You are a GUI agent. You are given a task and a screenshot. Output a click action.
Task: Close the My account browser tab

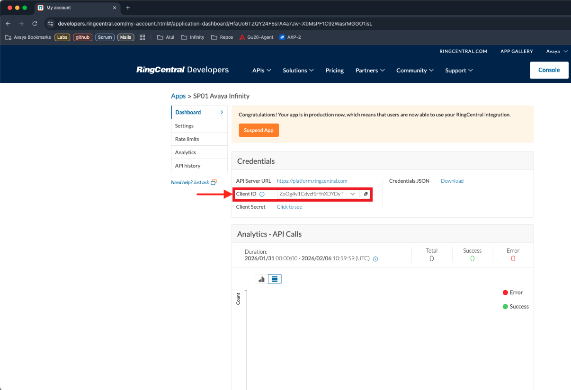point(114,8)
